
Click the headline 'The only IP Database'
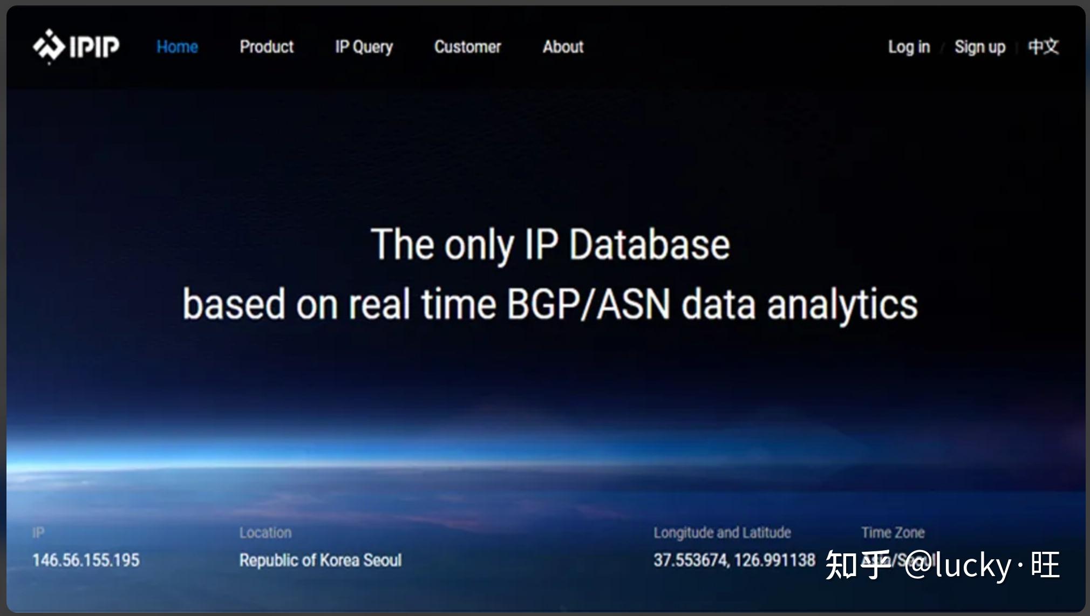(x=550, y=244)
